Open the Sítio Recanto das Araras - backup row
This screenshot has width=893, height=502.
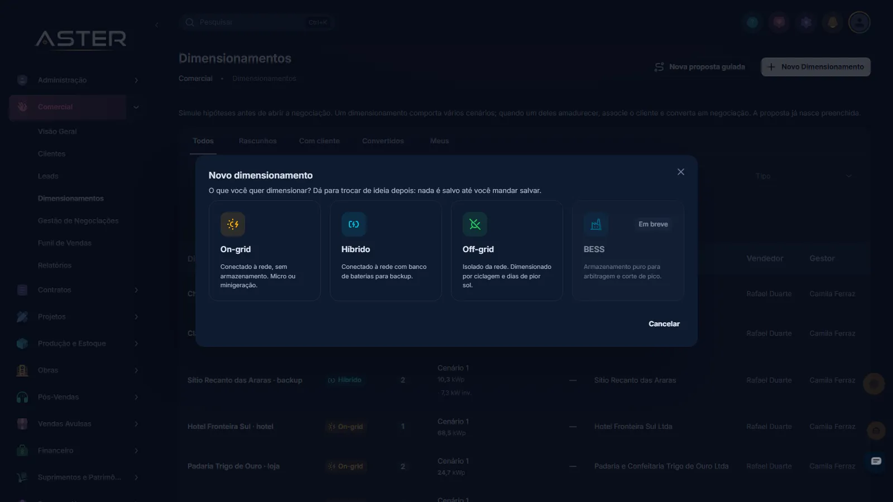(x=524, y=380)
